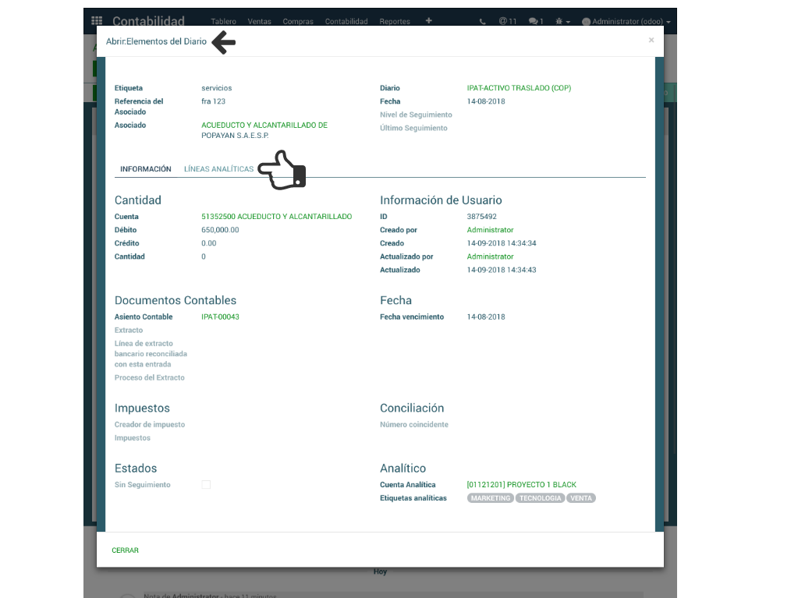Open the Ventas menu

tap(260, 22)
